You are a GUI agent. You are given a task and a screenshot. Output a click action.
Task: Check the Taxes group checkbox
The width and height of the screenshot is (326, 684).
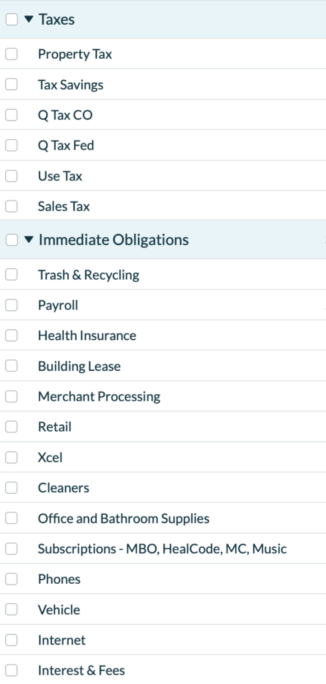[x=12, y=19]
